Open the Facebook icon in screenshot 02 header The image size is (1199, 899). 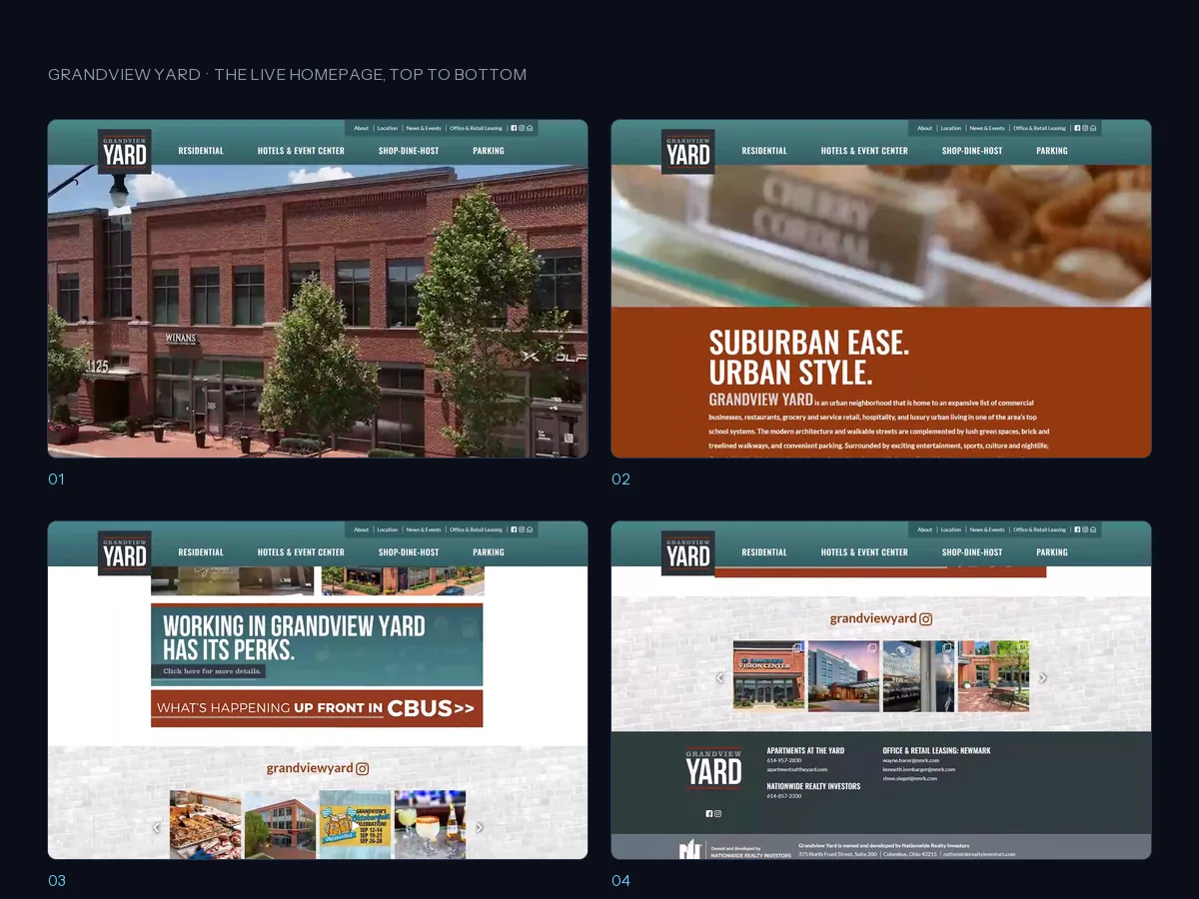[x=1077, y=128]
